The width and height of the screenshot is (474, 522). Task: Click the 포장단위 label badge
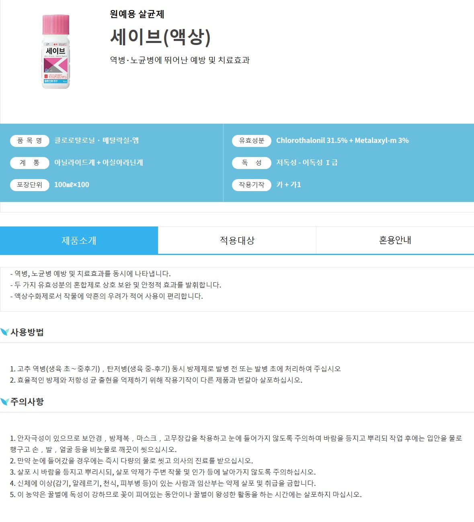tap(29, 185)
